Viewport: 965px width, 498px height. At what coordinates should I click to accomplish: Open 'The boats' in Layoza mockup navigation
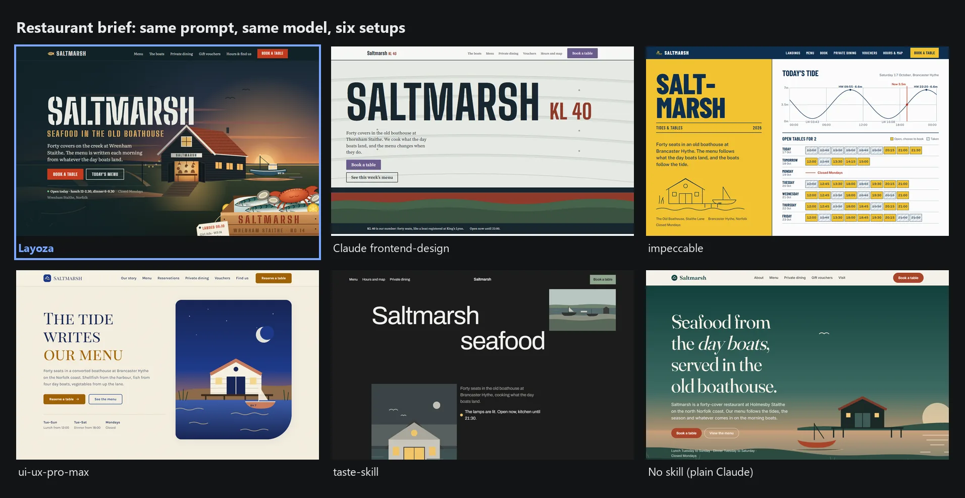(x=156, y=54)
